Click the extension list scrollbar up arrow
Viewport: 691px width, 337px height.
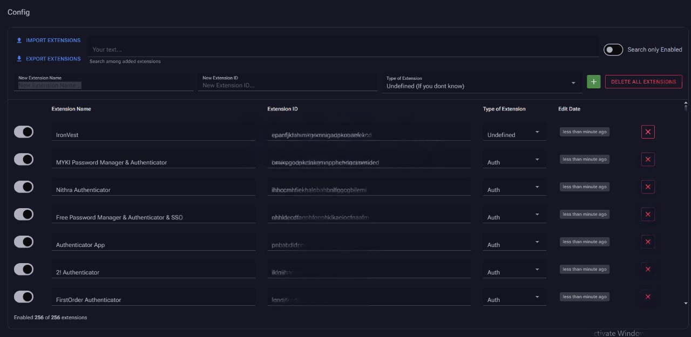(x=686, y=102)
